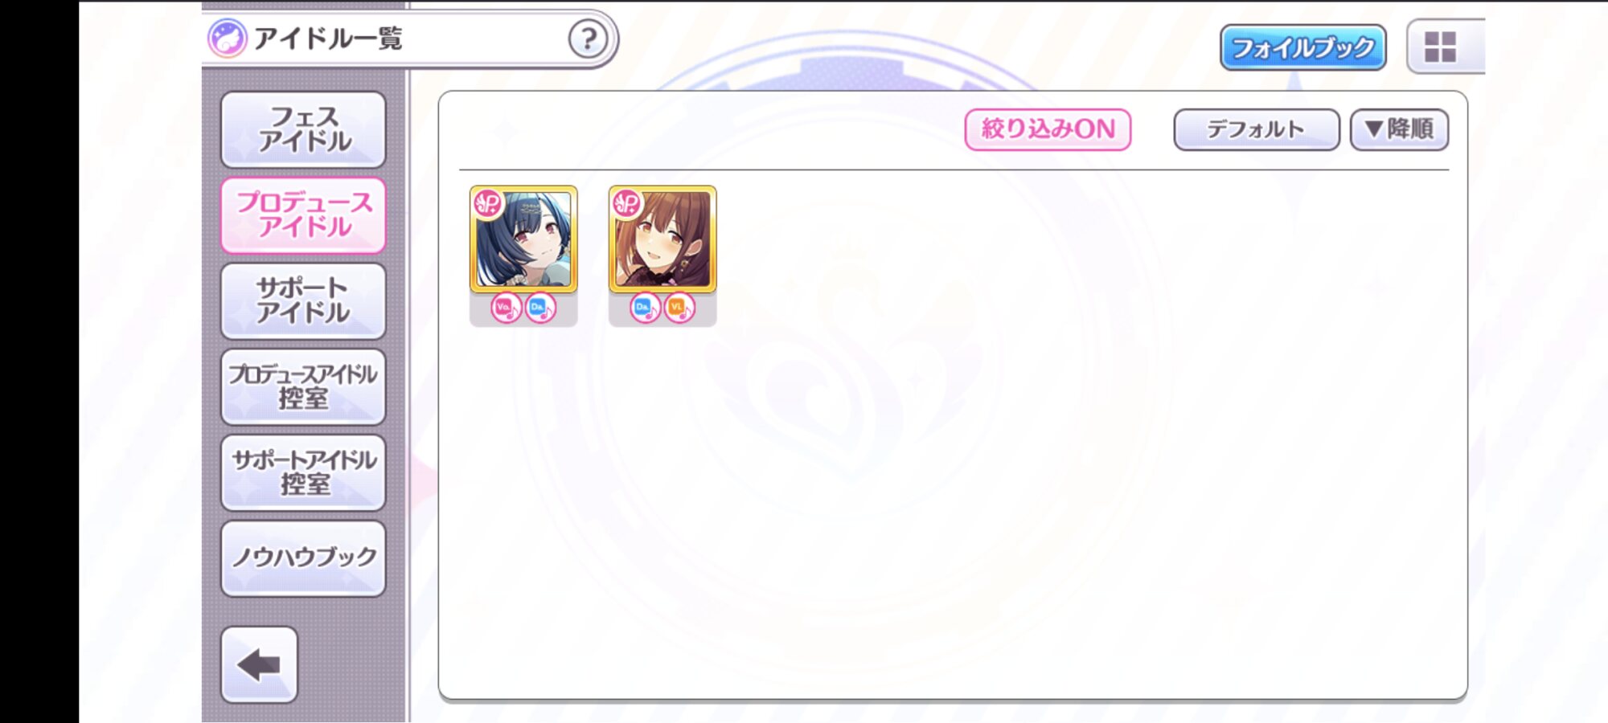Select the プロデュースアイドル tab
Viewport: 1608px width, 723px height.
(303, 215)
